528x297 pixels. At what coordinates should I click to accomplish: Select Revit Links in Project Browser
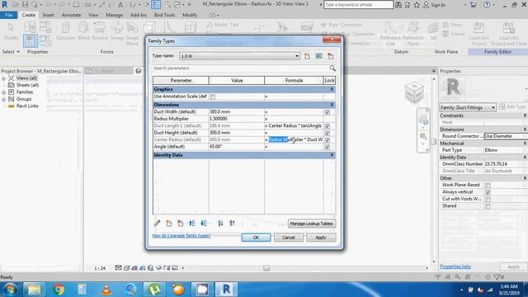[27, 106]
